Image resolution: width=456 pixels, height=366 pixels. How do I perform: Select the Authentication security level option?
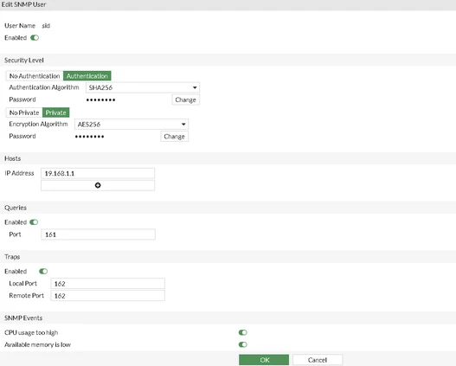coord(87,76)
